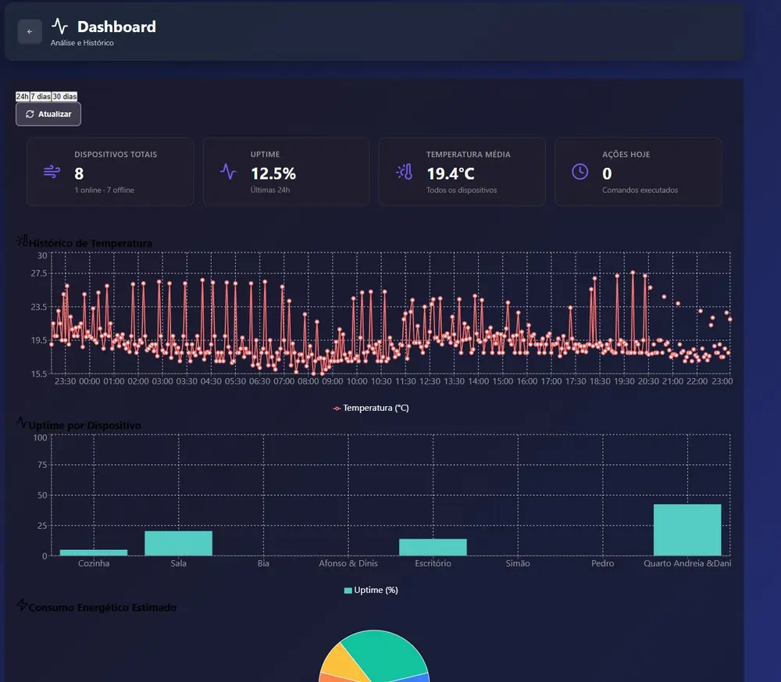The height and width of the screenshot is (682, 781).
Task: Click the clock icon on Ações Hoje card
Action: pos(580,172)
